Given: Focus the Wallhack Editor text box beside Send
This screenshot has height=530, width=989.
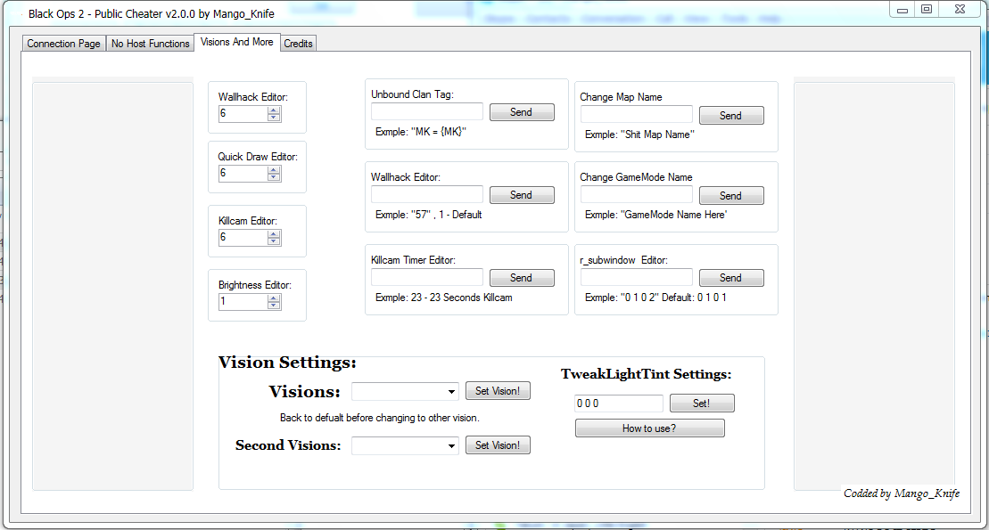Looking at the screenshot, I should [x=427, y=194].
